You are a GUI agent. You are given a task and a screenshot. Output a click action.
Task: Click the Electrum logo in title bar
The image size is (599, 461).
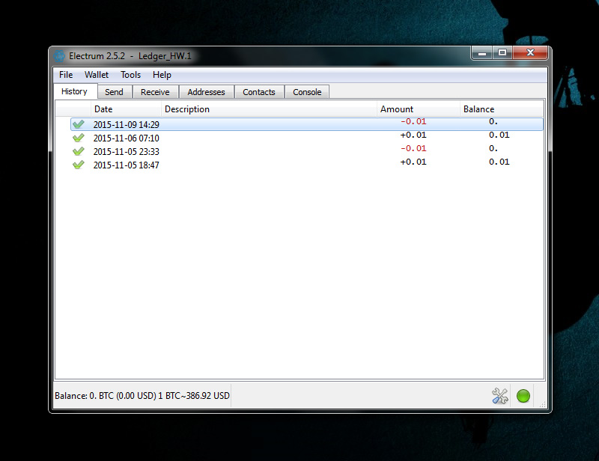[59, 56]
